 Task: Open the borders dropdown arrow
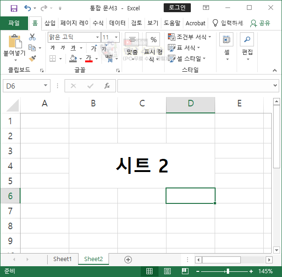pyautogui.click(x=60, y=59)
